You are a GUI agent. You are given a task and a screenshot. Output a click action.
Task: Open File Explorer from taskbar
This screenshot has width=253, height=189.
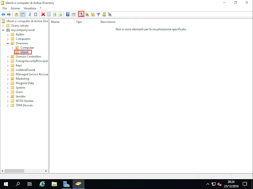point(54,184)
